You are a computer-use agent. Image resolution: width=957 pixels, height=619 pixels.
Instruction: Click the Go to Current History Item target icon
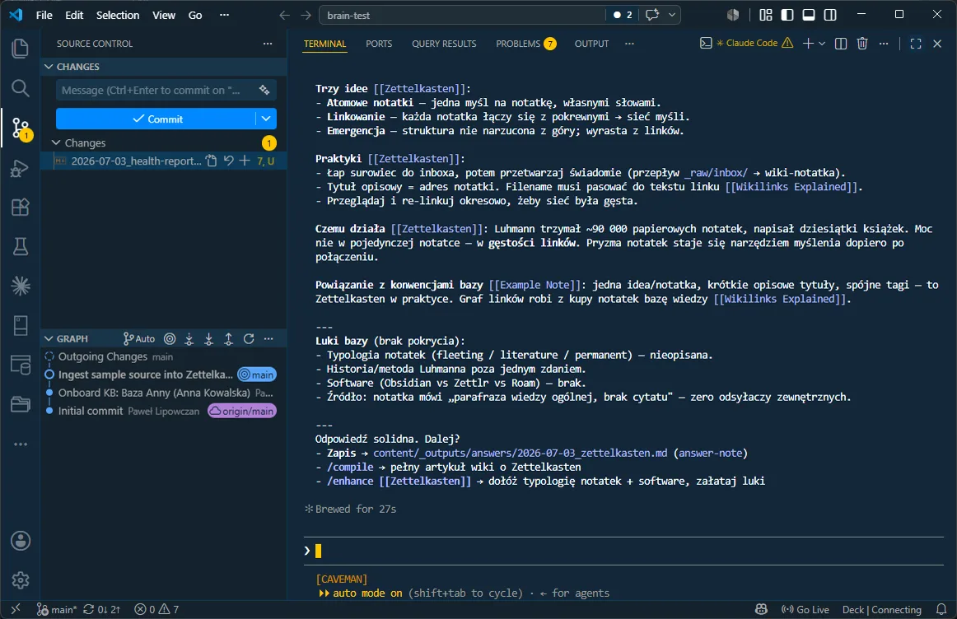170,339
